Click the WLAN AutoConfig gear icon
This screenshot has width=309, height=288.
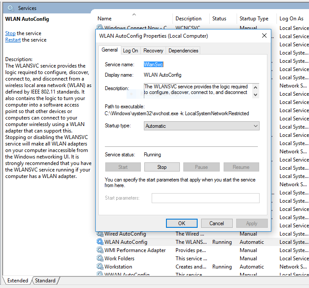click(x=100, y=242)
